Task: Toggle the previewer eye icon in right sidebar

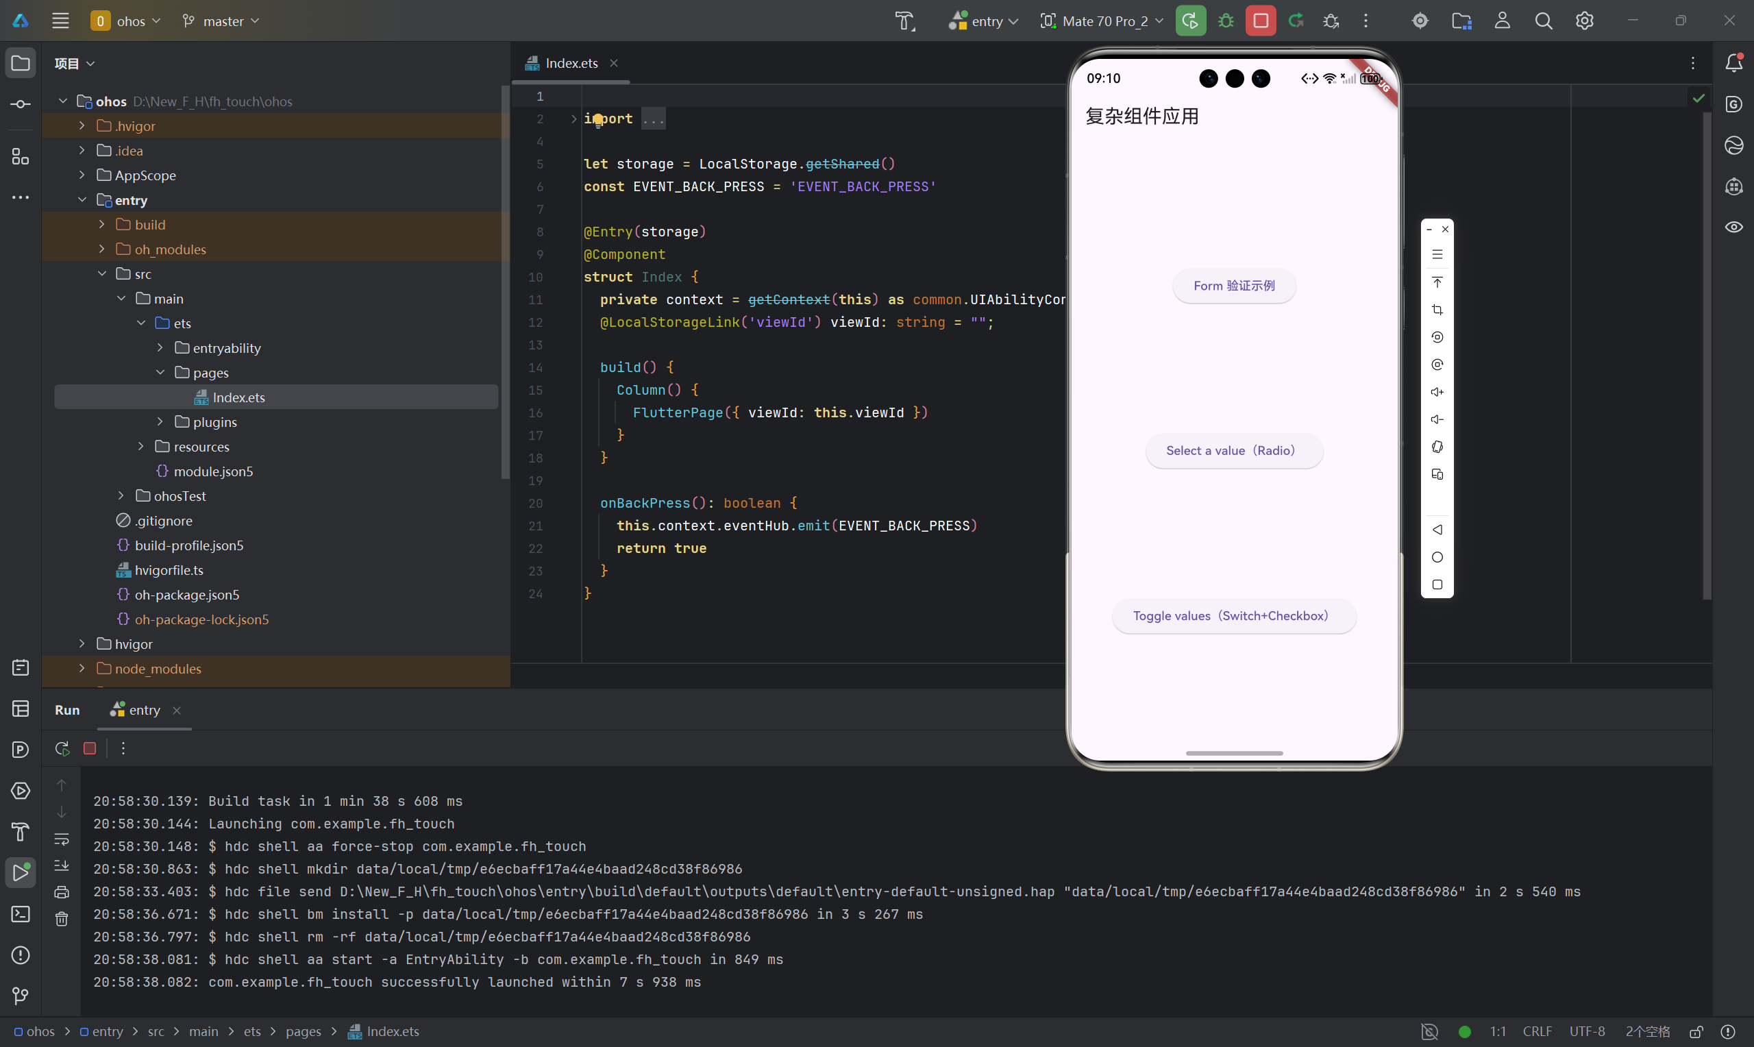Action: (x=1733, y=227)
